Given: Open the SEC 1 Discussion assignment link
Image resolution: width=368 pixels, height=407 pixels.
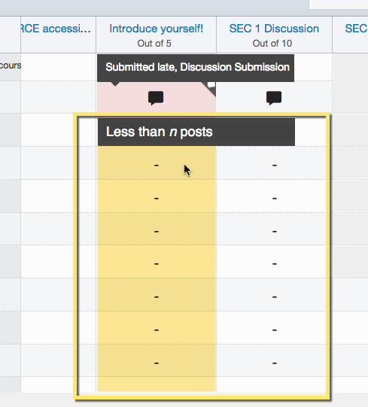Looking at the screenshot, I should tap(274, 29).
